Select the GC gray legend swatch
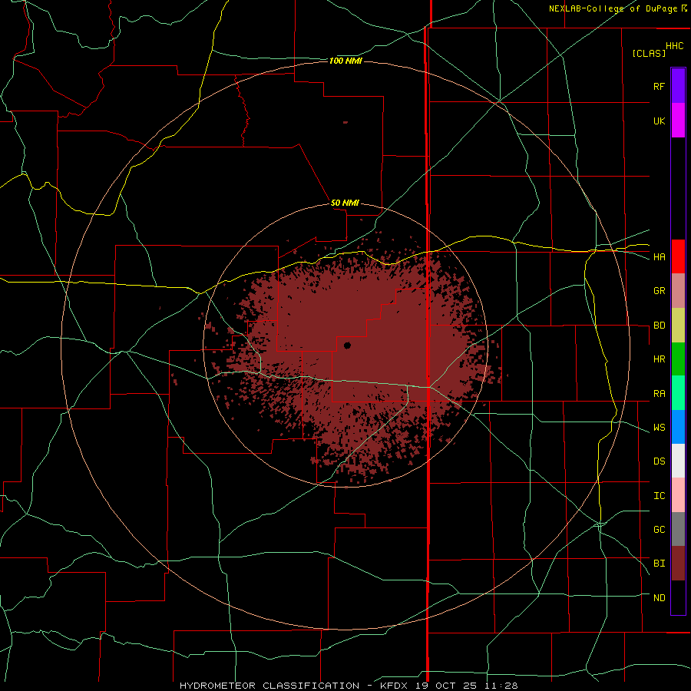This screenshot has width=691, height=691. tap(678, 529)
